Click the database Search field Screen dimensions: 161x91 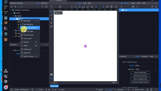[x=29, y=7]
